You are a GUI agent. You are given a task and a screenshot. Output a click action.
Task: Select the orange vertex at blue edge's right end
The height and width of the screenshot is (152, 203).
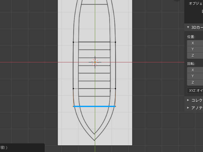[x=115, y=106]
